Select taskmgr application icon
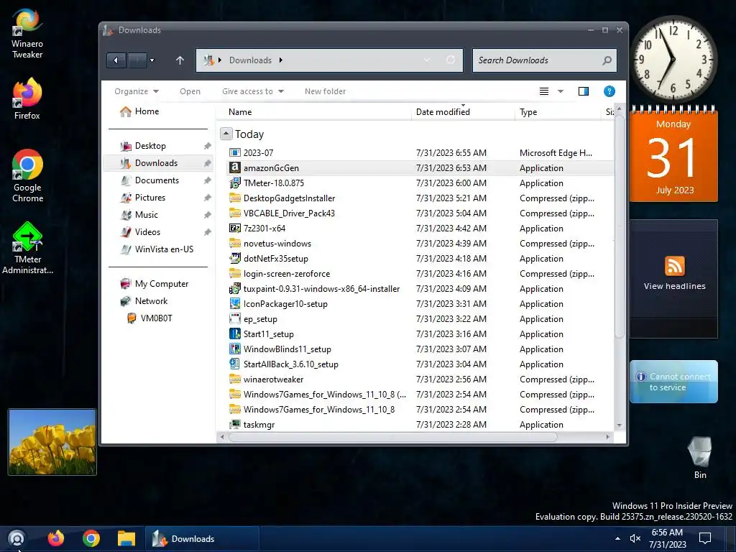Viewport: 736px width, 552px height. 235,424
